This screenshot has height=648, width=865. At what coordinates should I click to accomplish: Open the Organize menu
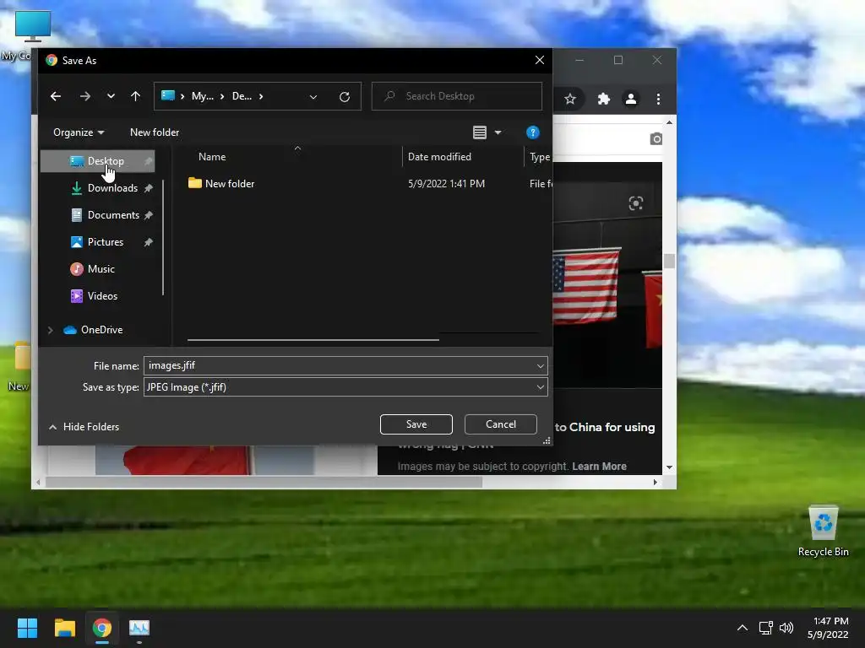[x=79, y=132]
